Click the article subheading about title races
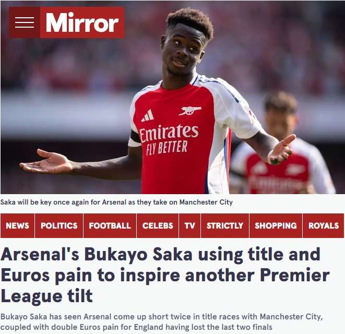 (x=161, y=321)
